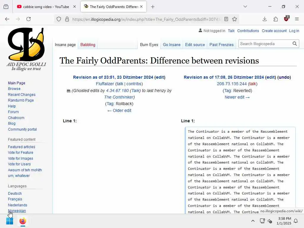Open a new browser tab
The image size is (304, 228).
click(x=153, y=7)
